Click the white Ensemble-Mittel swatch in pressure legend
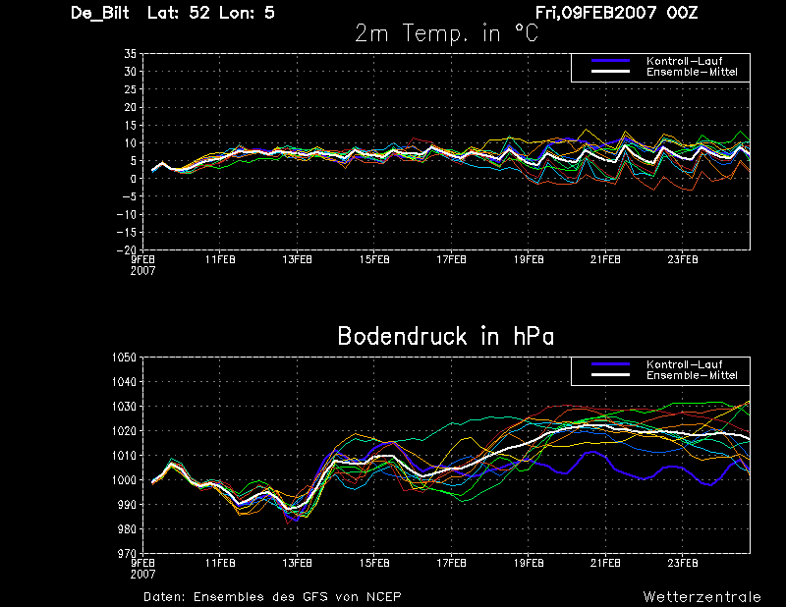The image size is (786, 607). pyautogui.click(x=610, y=375)
